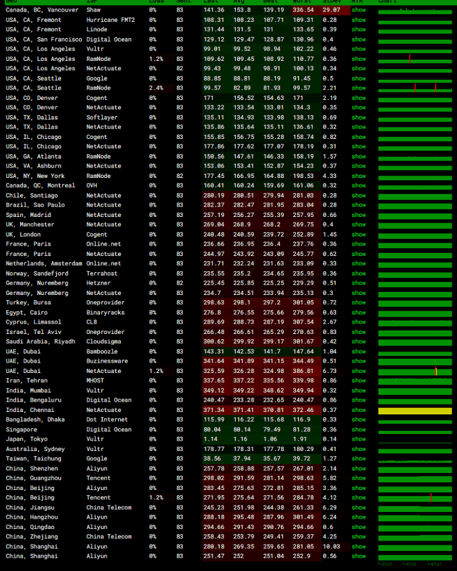Screen dimensions: 457x571
Task: Click the 336.54 worst value for Vancouver
Action: [x=303, y=10]
